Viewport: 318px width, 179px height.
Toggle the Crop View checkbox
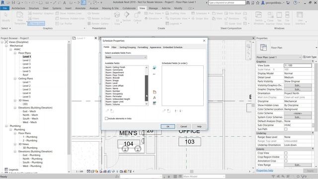click(x=286, y=153)
